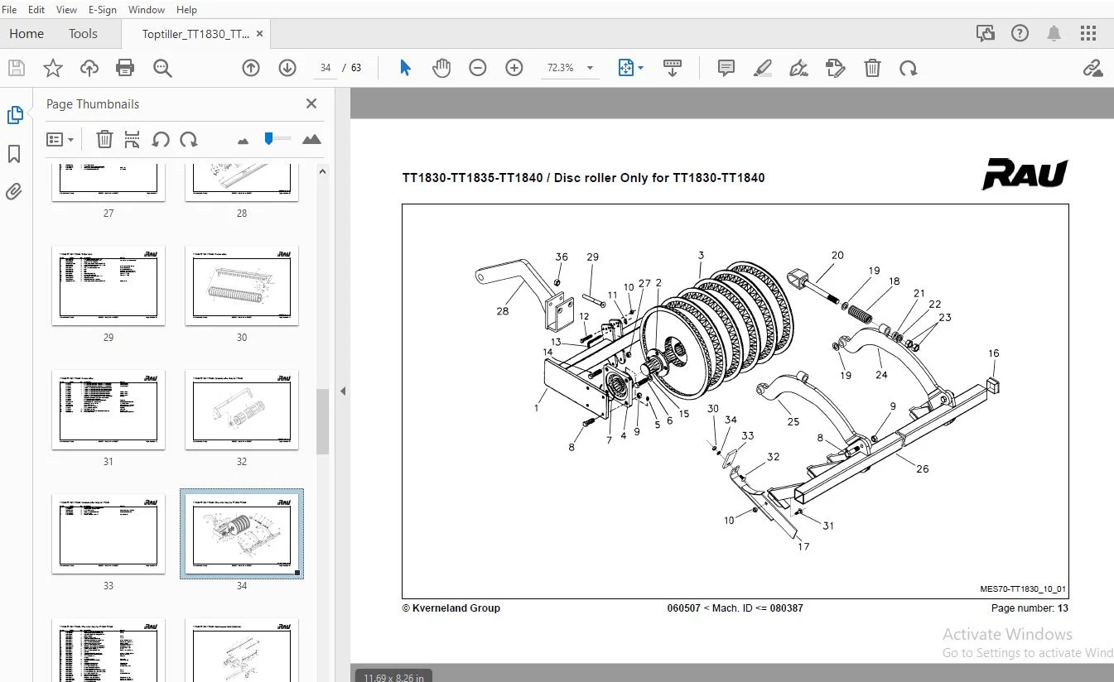The height and width of the screenshot is (682, 1114).
Task: Delete selected pages in thumbnails panel
Action: pyautogui.click(x=104, y=139)
